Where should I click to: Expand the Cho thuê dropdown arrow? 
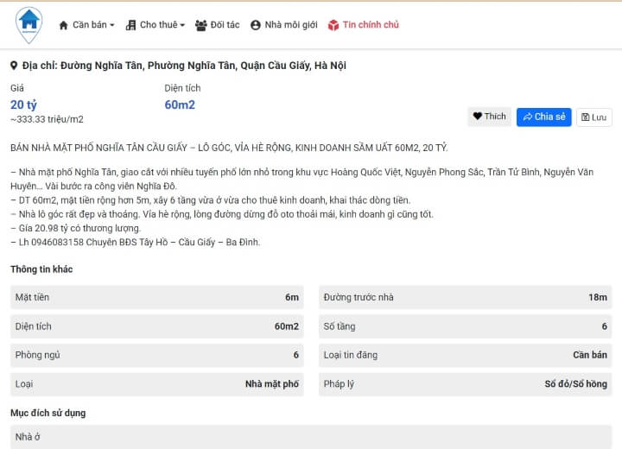point(182,26)
